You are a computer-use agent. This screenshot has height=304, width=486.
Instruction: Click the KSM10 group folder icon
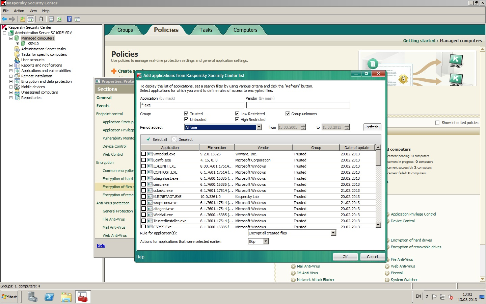(23, 44)
